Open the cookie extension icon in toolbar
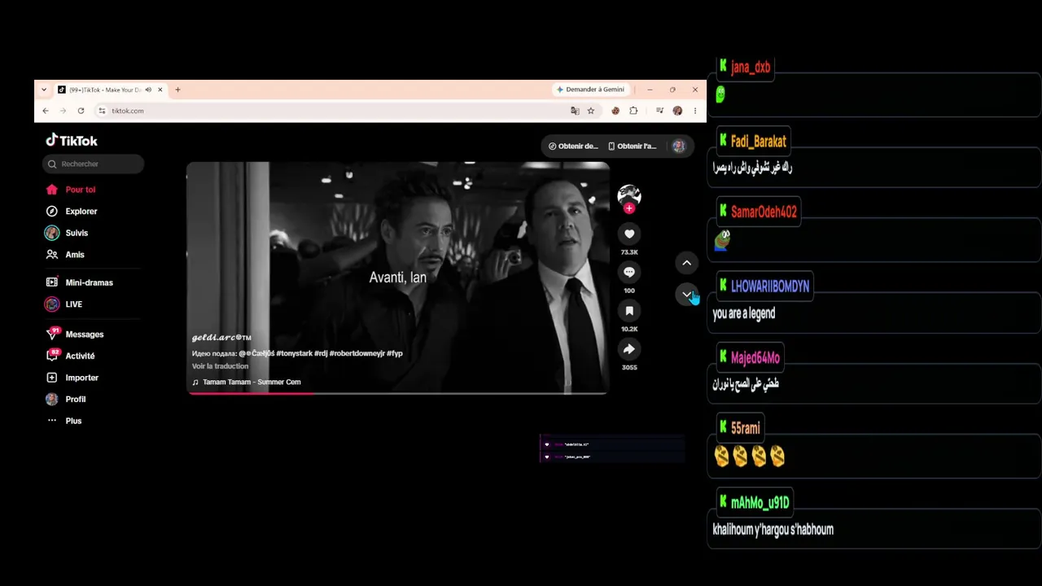Image resolution: width=1042 pixels, height=586 pixels. tap(615, 111)
